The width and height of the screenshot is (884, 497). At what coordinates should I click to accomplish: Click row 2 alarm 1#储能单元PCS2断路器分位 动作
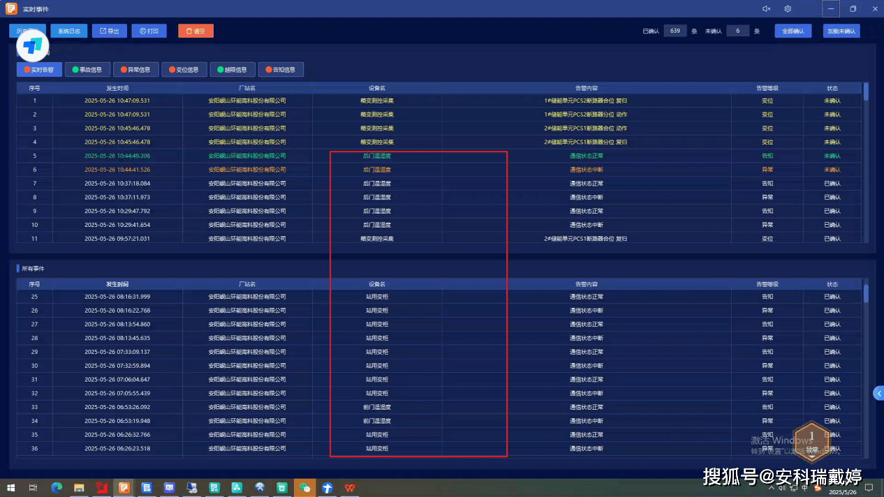[x=586, y=114]
